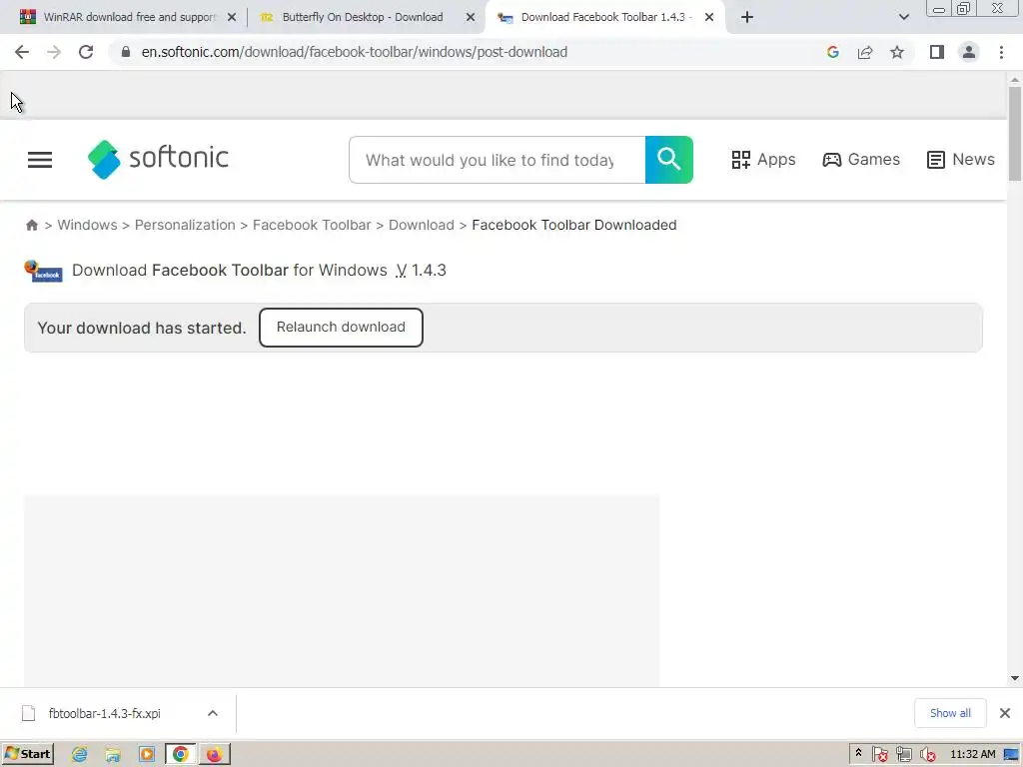Bookmark this page with the star

[897, 52]
